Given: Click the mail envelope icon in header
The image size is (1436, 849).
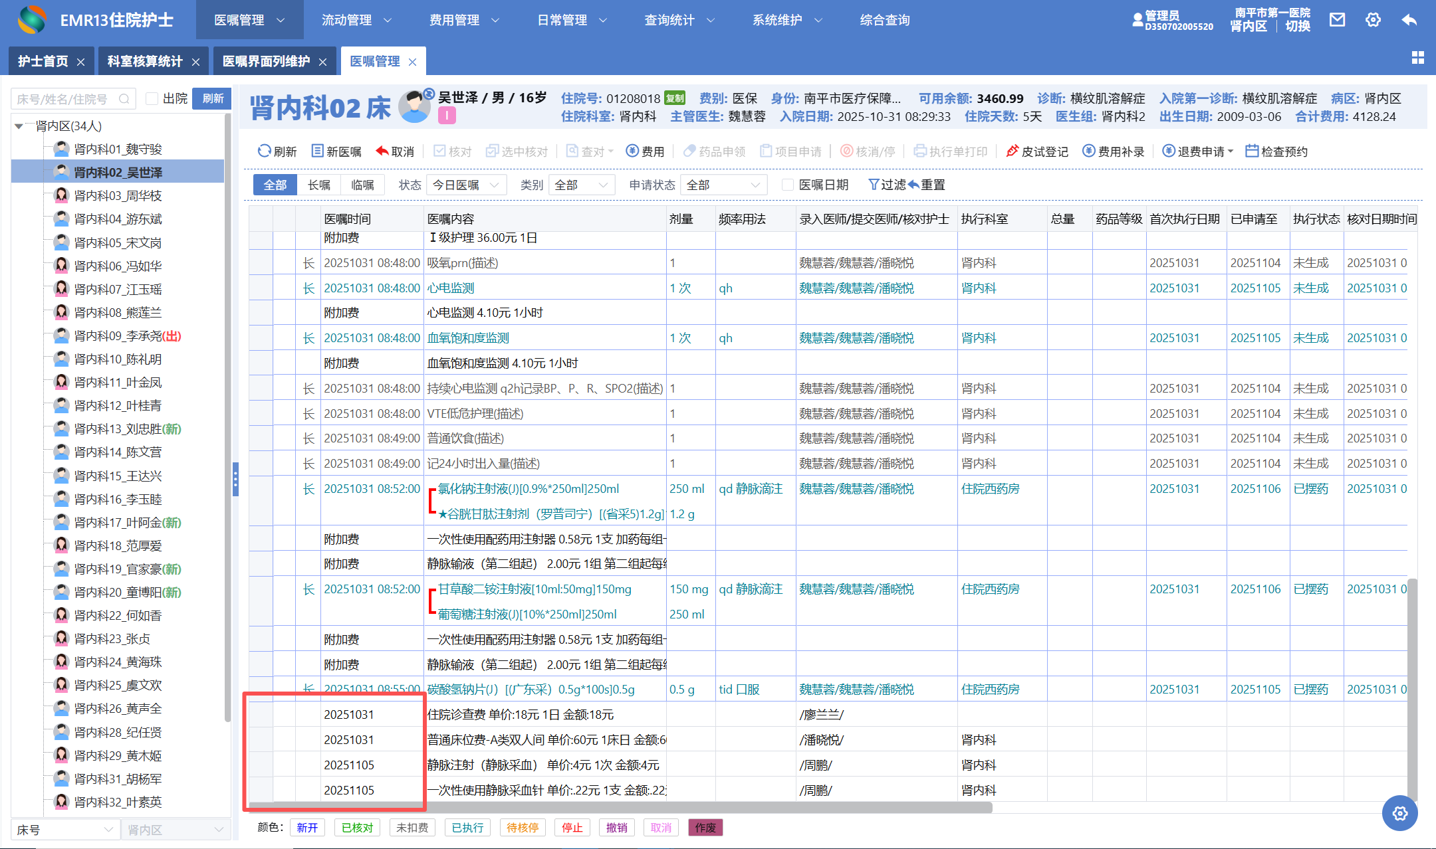Looking at the screenshot, I should 1337,20.
